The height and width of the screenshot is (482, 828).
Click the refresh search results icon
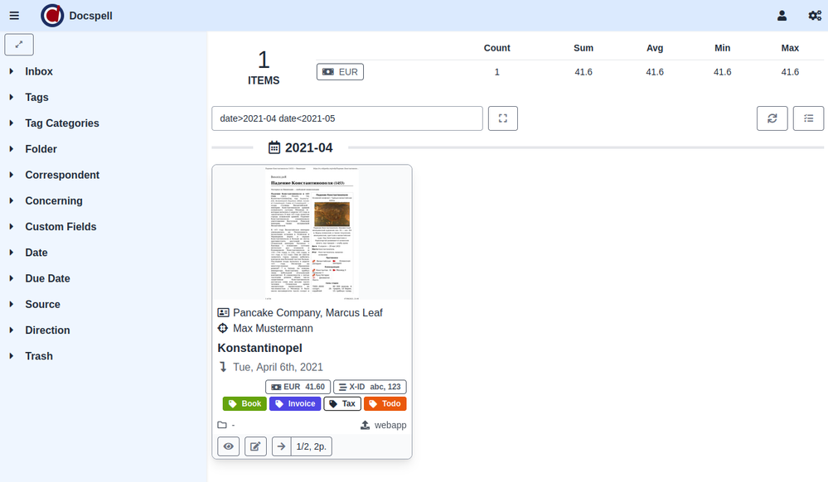[772, 118]
